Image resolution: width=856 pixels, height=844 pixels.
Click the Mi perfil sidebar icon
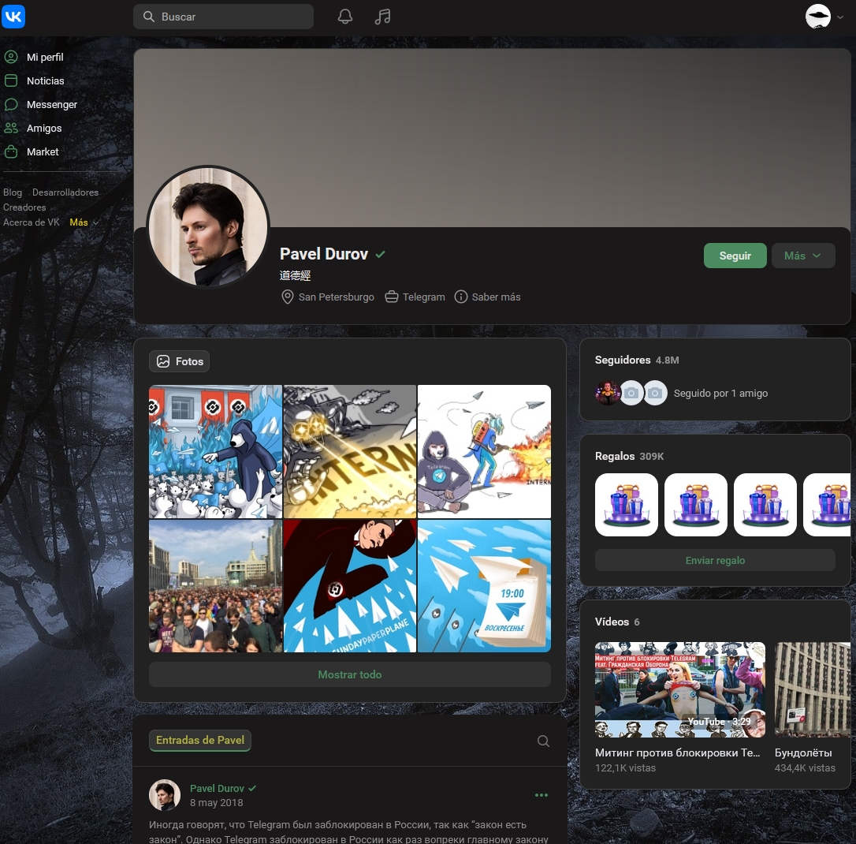pyautogui.click(x=11, y=57)
